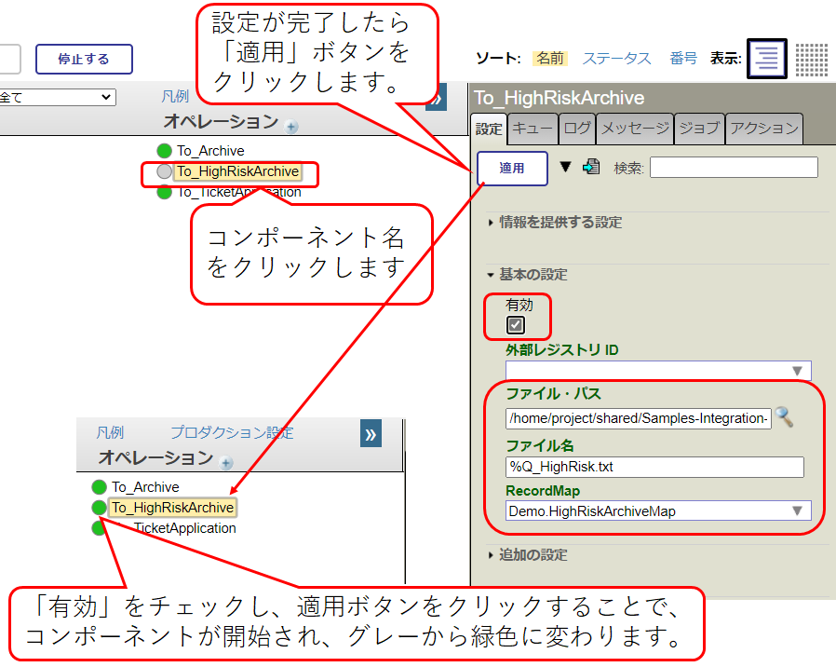Image resolution: width=836 pixels, height=667 pixels.
Task: Open the 全て filter dropdown
Action: click(x=56, y=97)
